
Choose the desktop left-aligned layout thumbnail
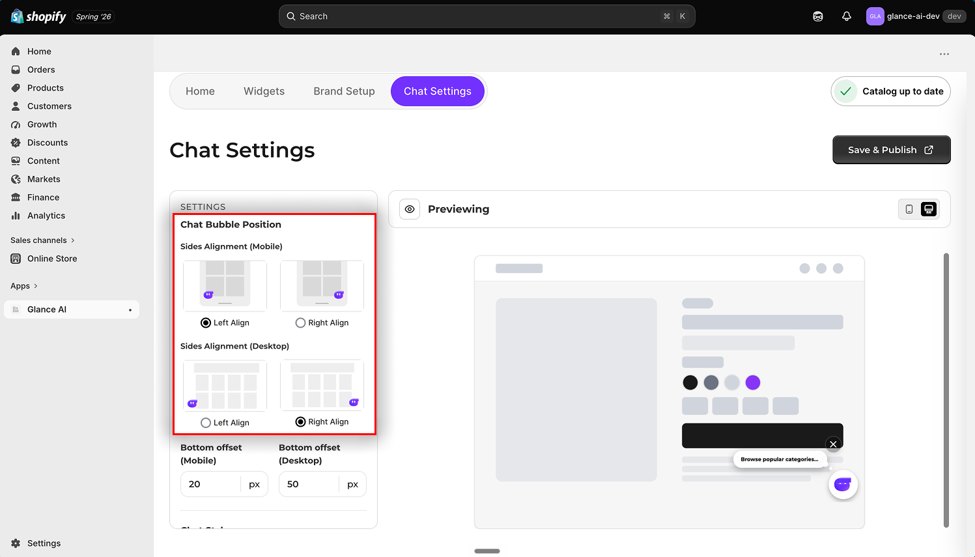(225, 386)
